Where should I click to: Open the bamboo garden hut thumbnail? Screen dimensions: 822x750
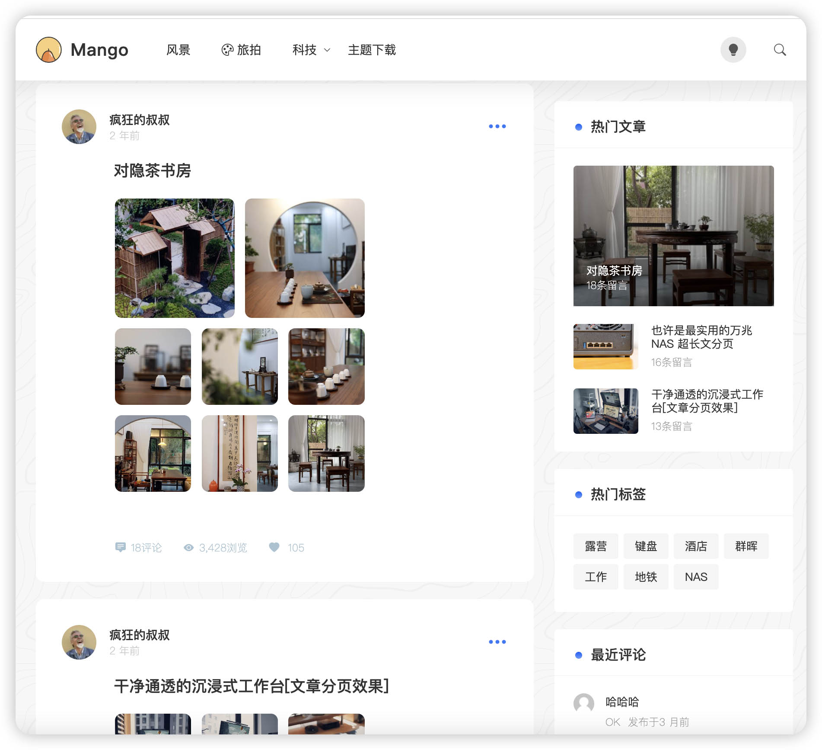coord(175,258)
